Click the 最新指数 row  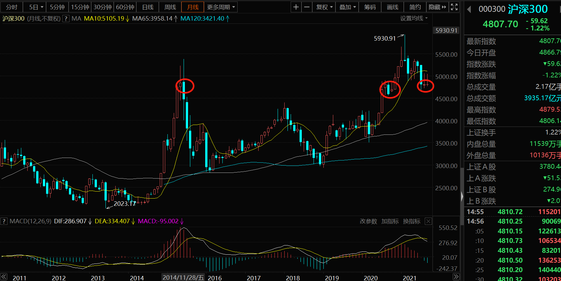tap(513, 41)
